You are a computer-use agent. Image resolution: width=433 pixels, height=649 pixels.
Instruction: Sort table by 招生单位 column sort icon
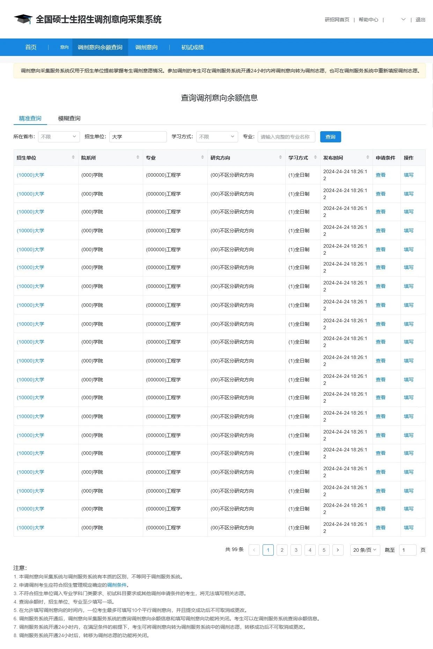point(73,157)
